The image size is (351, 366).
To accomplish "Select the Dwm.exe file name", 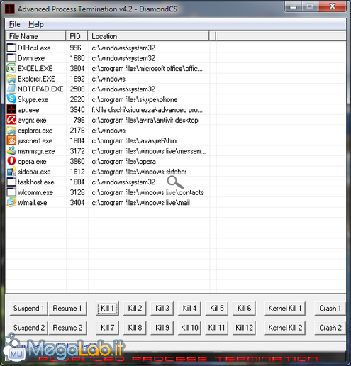I will tap(31, 58).
